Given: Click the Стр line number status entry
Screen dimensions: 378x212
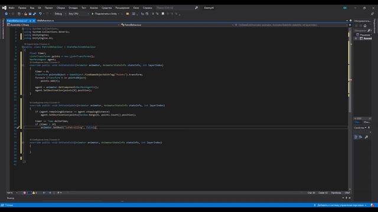Looking at the screenshot, I should [x=311, y=193].
